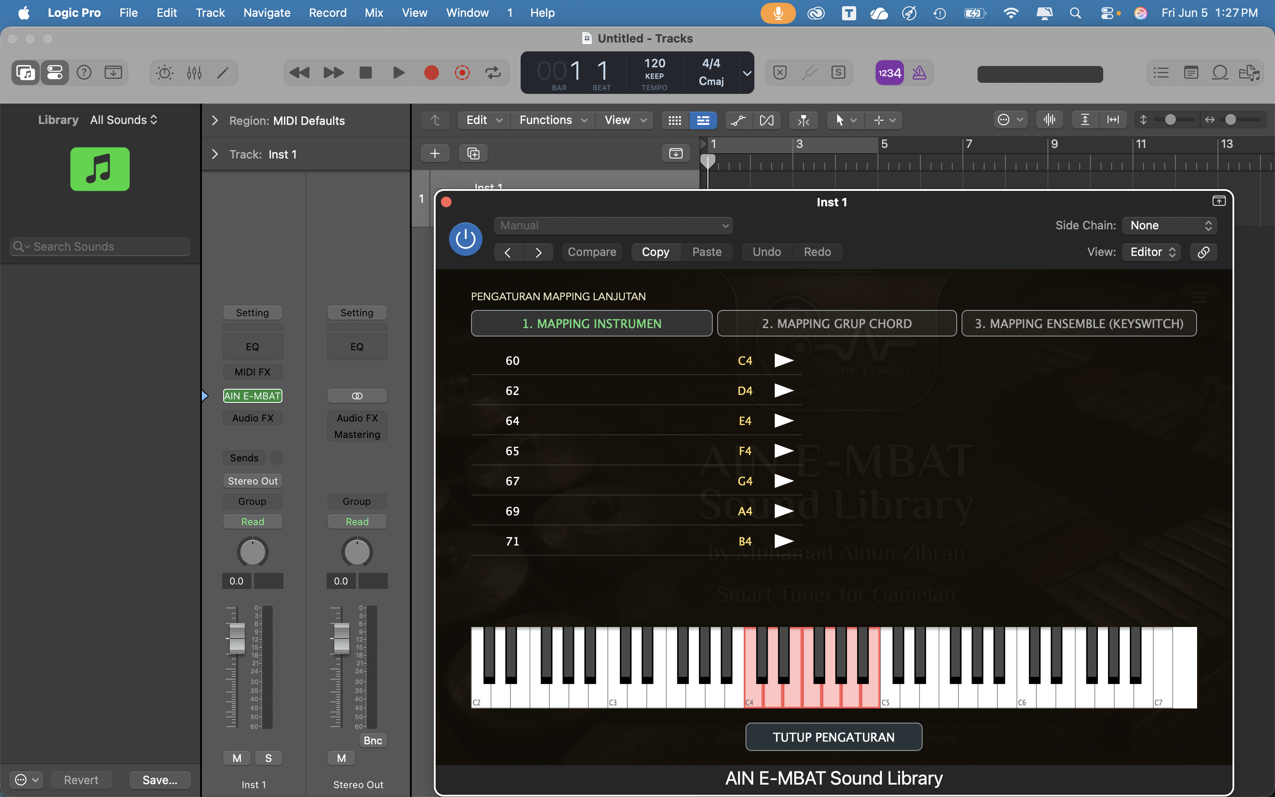Toggle Read automation on Inst 1 strip
The width and height of the screenshot is (1275, 797).
click(252, 521)
